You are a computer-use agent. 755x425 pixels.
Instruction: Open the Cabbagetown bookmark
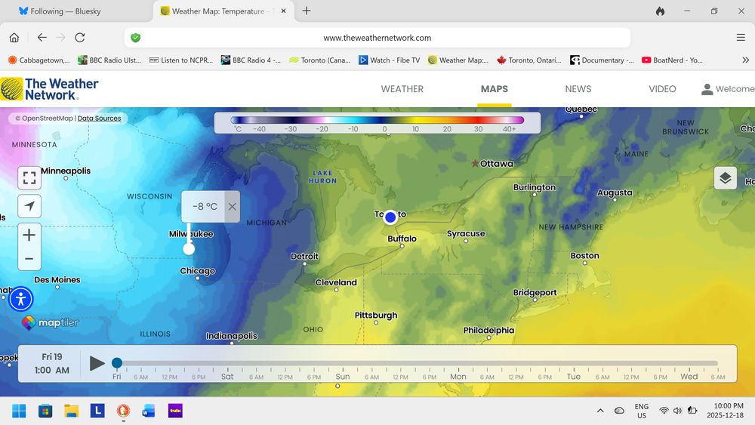point(39,60)
